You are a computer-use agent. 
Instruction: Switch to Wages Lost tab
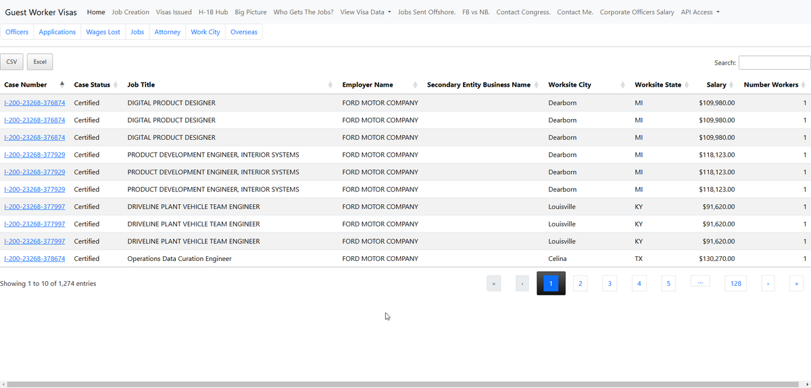click(x=103, y=32)
